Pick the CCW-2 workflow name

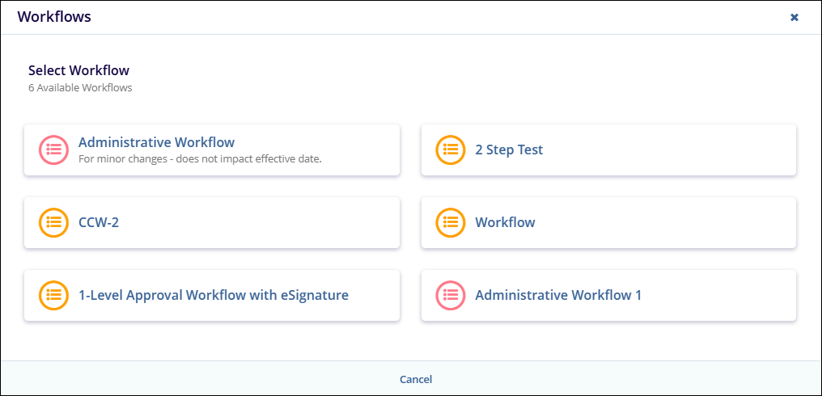(x=99, y=222)
